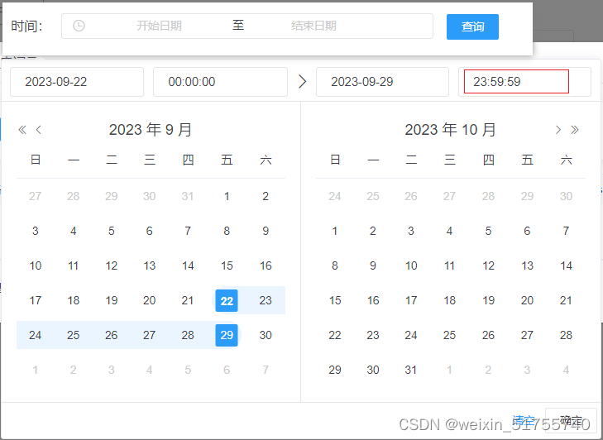Screen dimensions: 603x440
Task: Edit the start time field 00:00:00
Action: coord(220,82)
